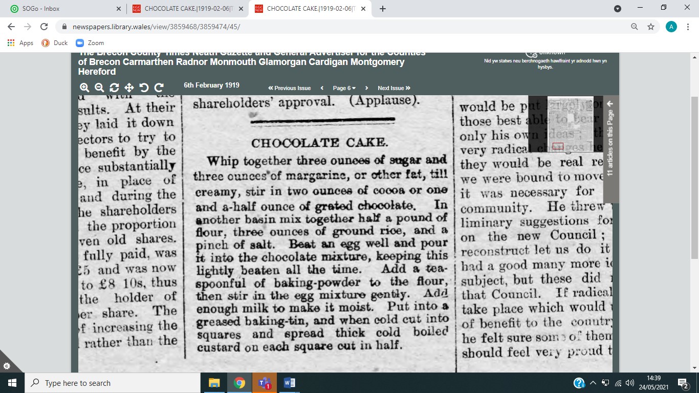The height and width of the screenshot is (393, 699).
Task: Open the Page 6 page selector dropdown
Action: [x=343, y=88]
